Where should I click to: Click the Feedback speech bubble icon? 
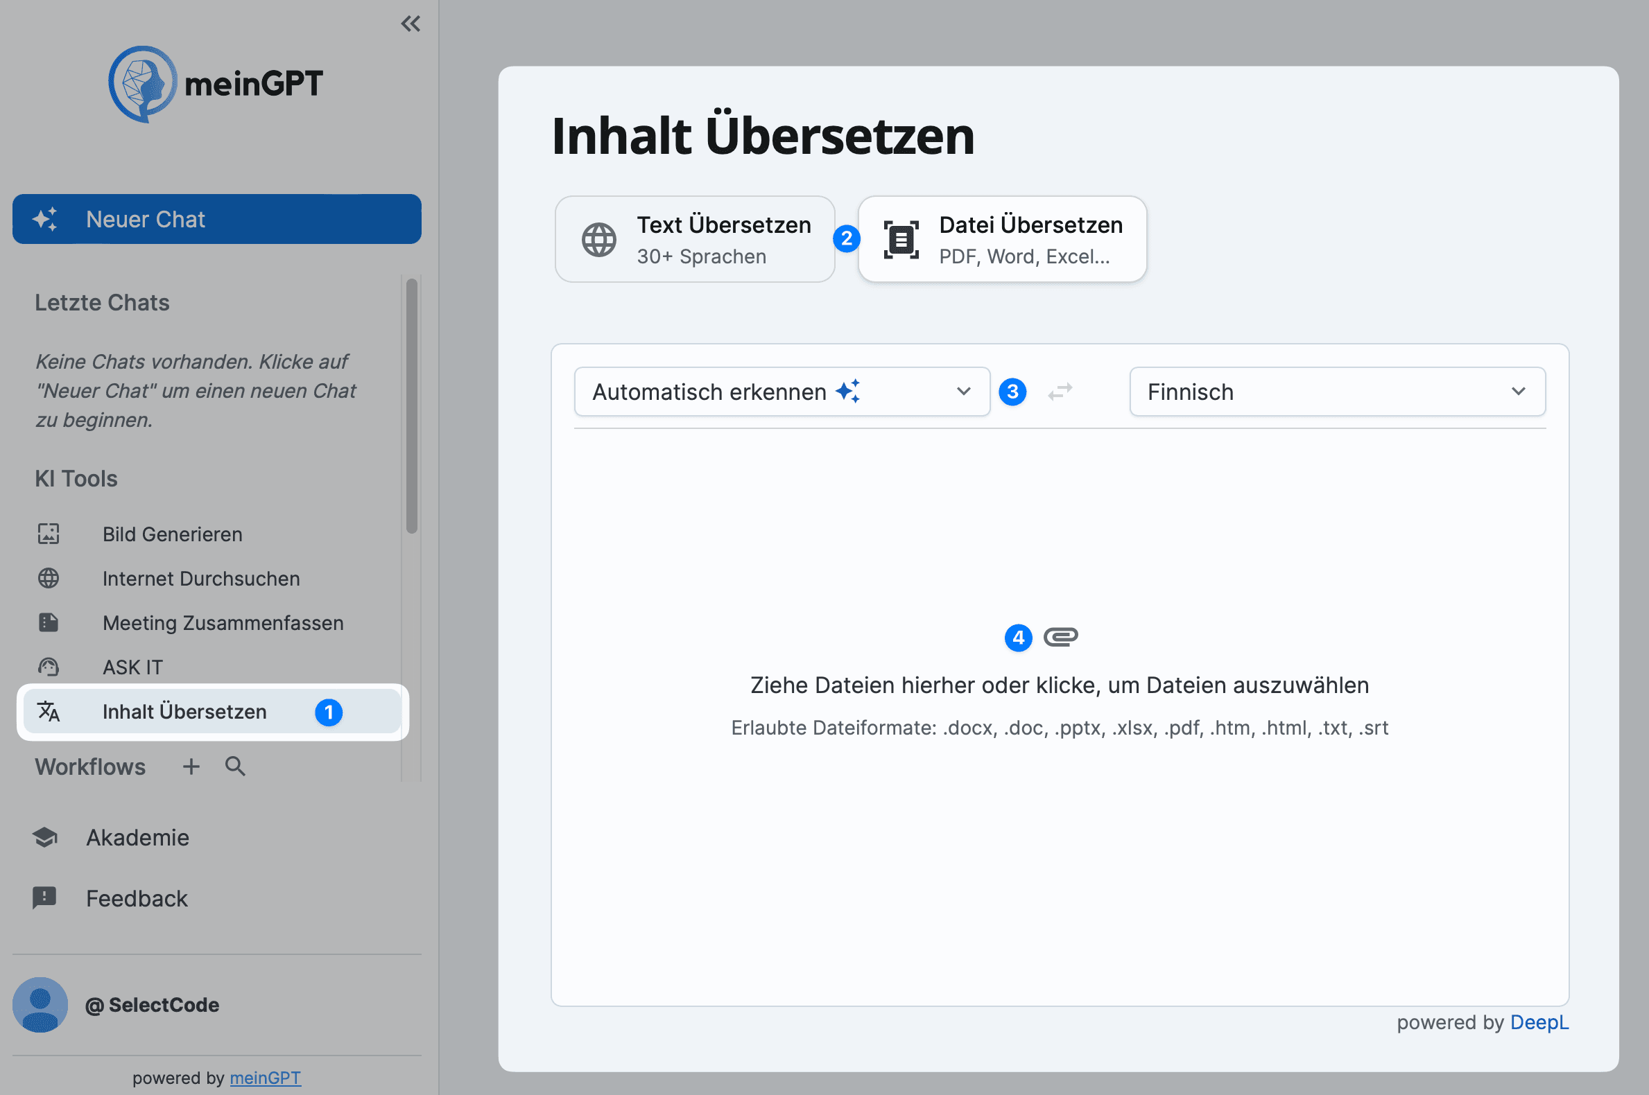click(x=43, y=898)
